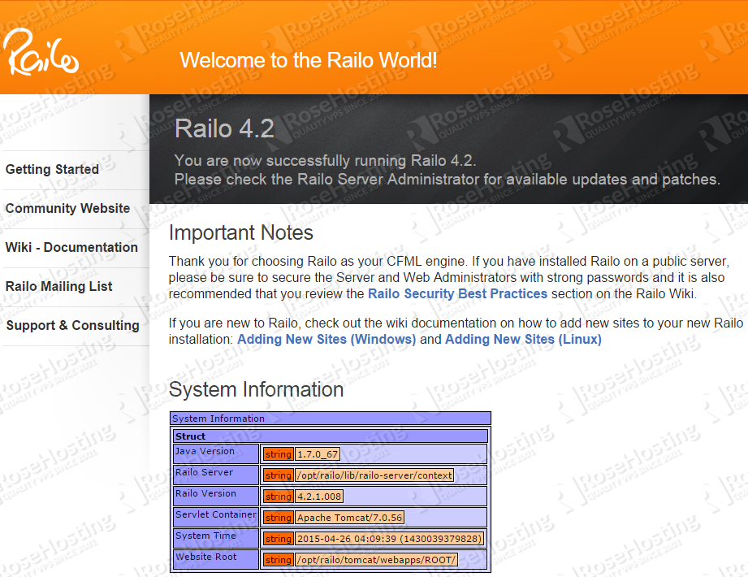Click the string type tag beside Servlet Container
Screen dimensions: 748x577
click(x=279, y=518)
